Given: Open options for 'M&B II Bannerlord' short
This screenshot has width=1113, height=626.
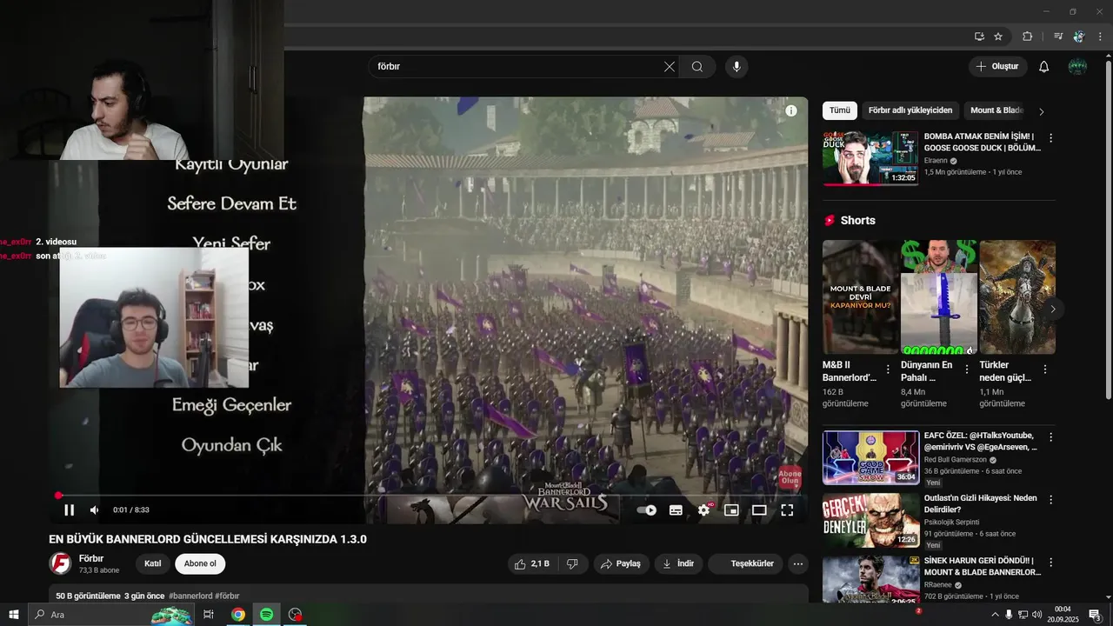Looking at the screenshot, I should [888, 370].
